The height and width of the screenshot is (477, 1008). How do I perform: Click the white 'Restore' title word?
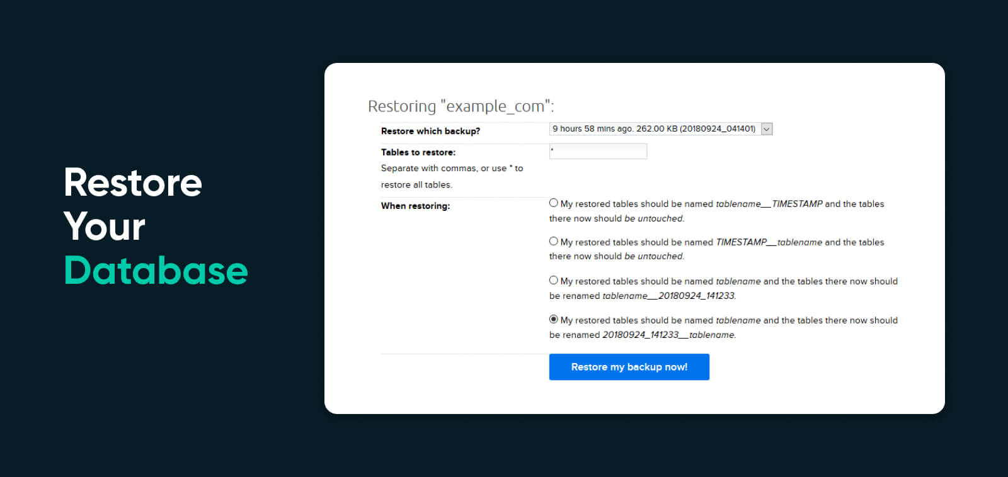click(133, 182)
